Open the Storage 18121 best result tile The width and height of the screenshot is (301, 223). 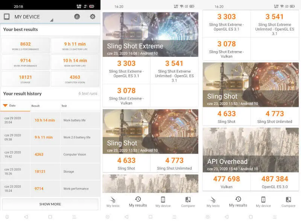[x=26, y=79]
